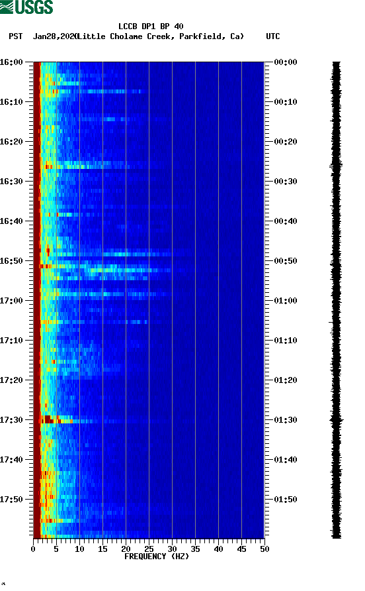The height and width of the screenshot is (591, 365).
Task: Click the 'UTC' timezone label
Action: [x=273, y=36]
